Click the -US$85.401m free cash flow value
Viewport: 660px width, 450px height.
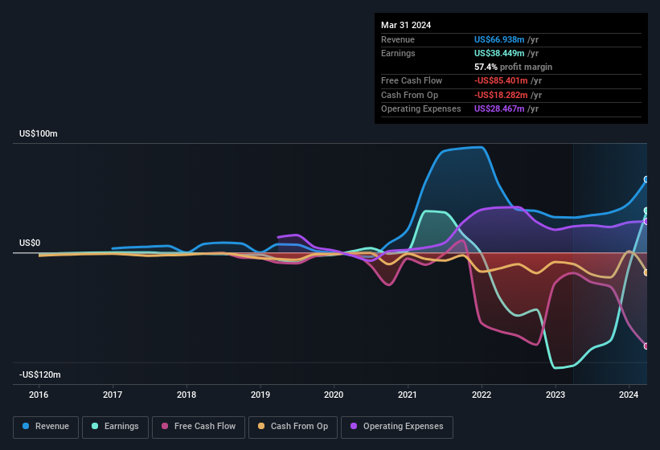point(501,80)
